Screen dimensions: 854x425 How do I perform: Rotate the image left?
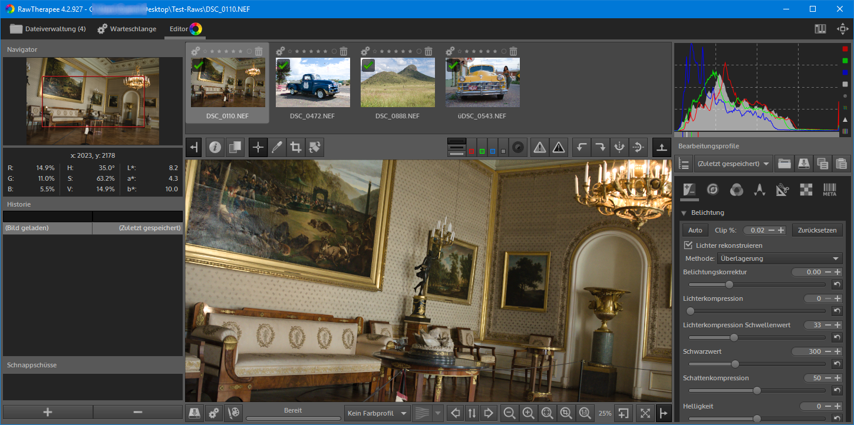point(582,148)
